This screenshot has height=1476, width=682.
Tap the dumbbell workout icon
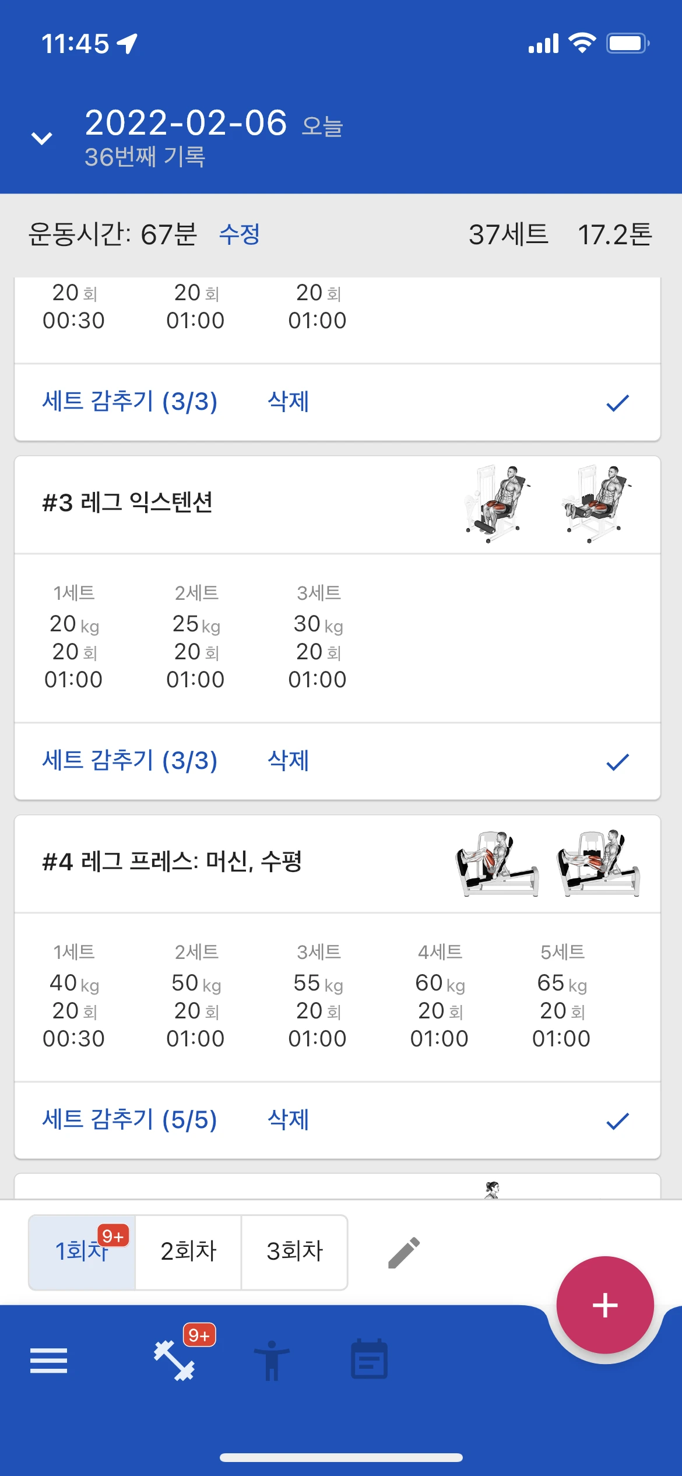click(x=174, y=1361)
